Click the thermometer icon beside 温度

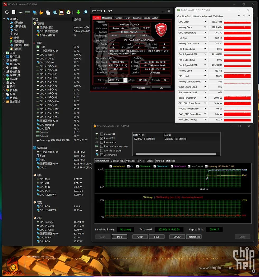coord(34,43)
